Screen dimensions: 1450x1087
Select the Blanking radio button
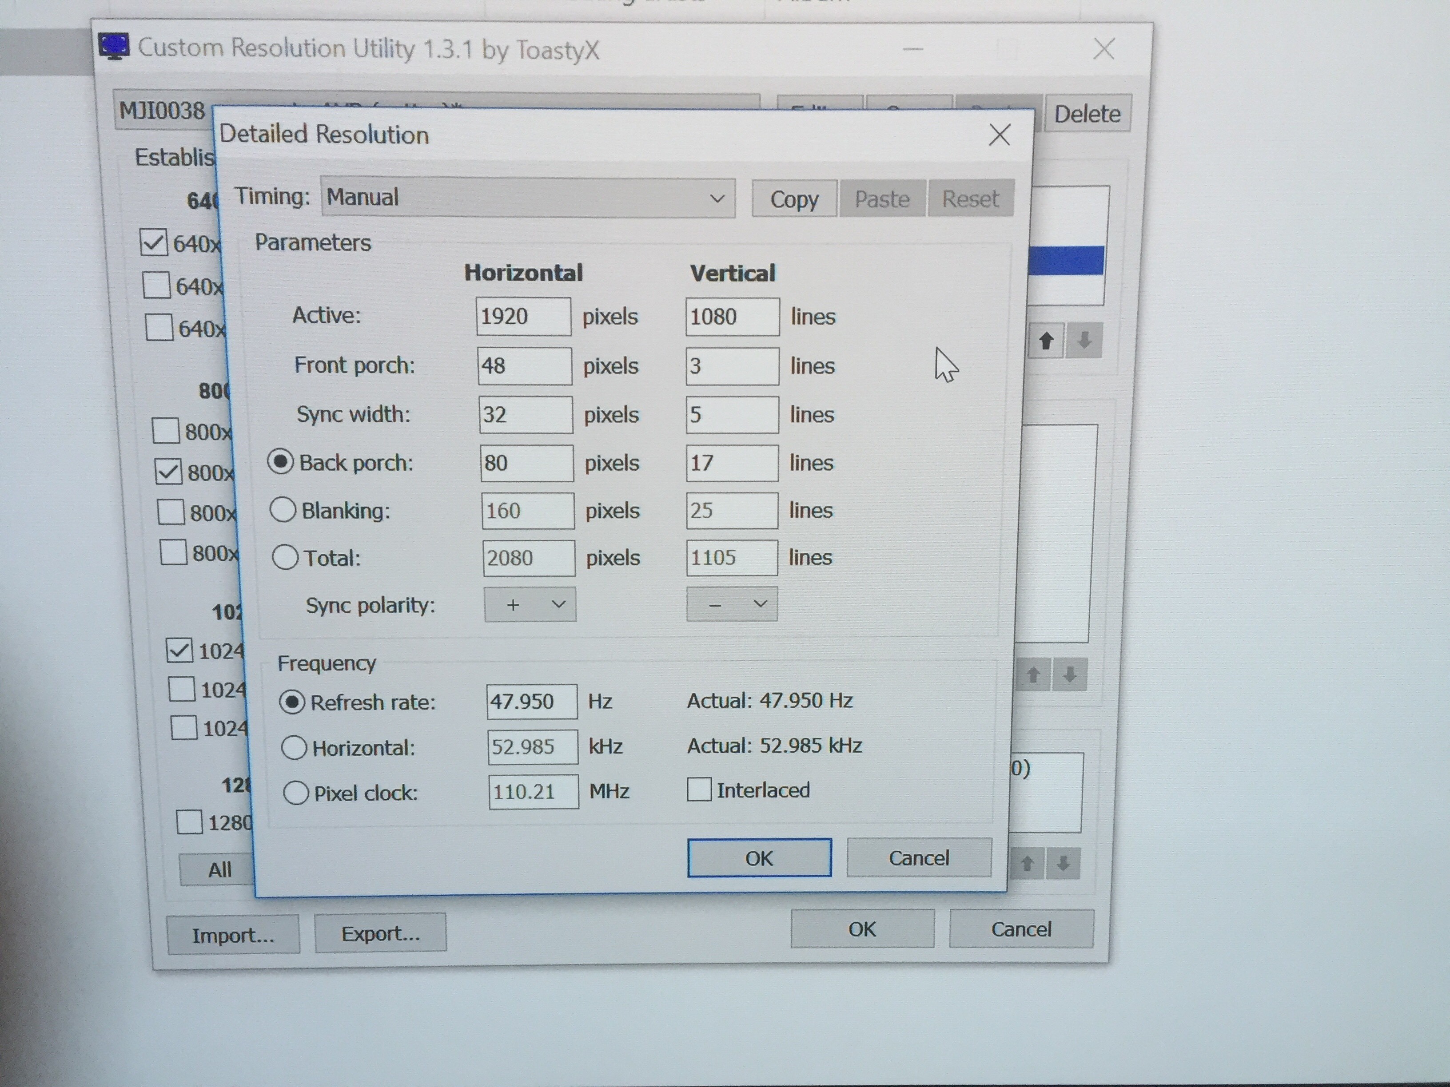point(283,510)
